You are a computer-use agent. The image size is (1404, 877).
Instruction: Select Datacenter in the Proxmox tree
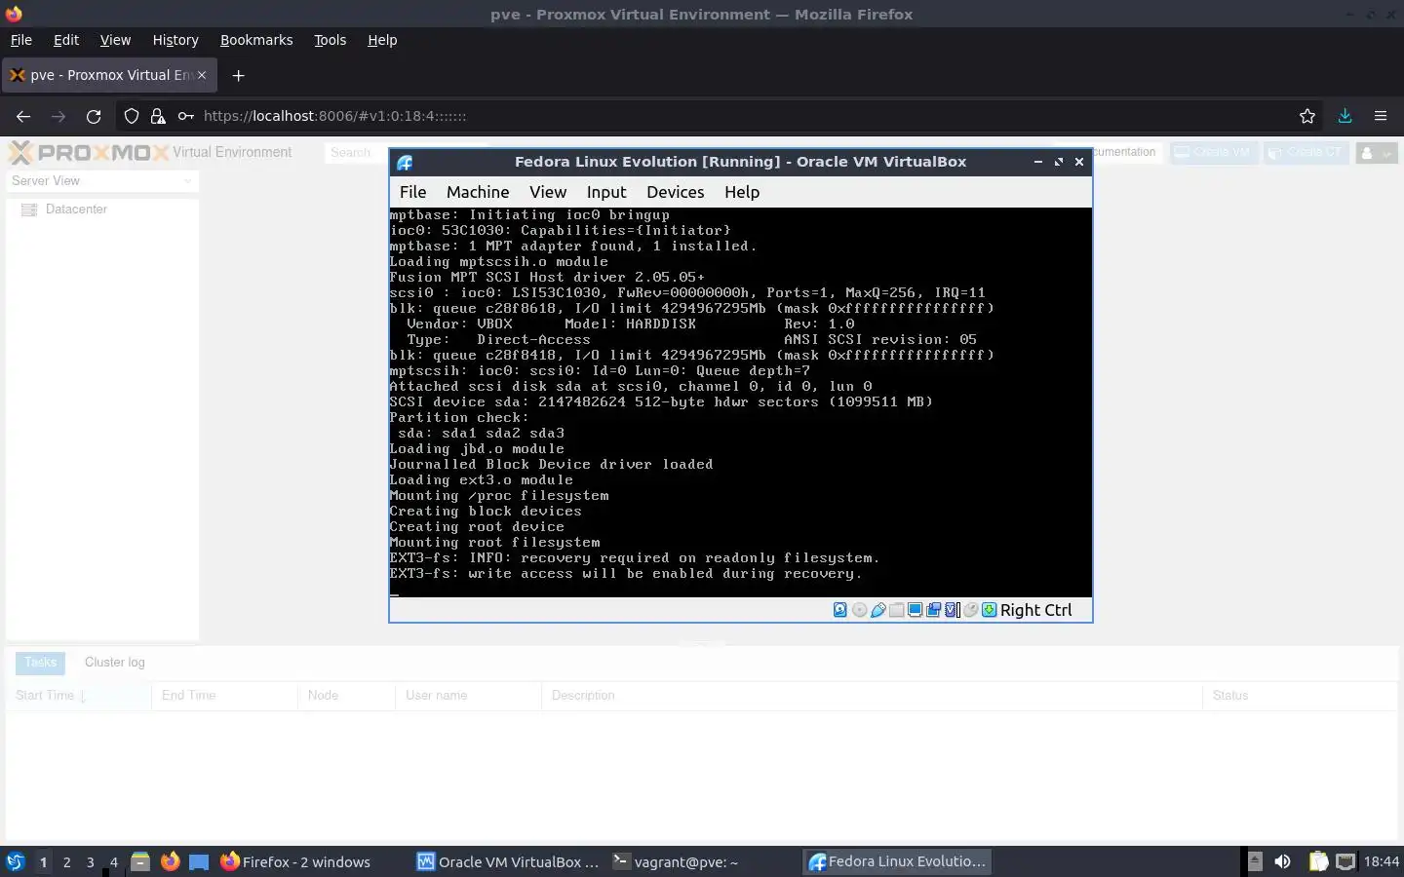(76, 210)
